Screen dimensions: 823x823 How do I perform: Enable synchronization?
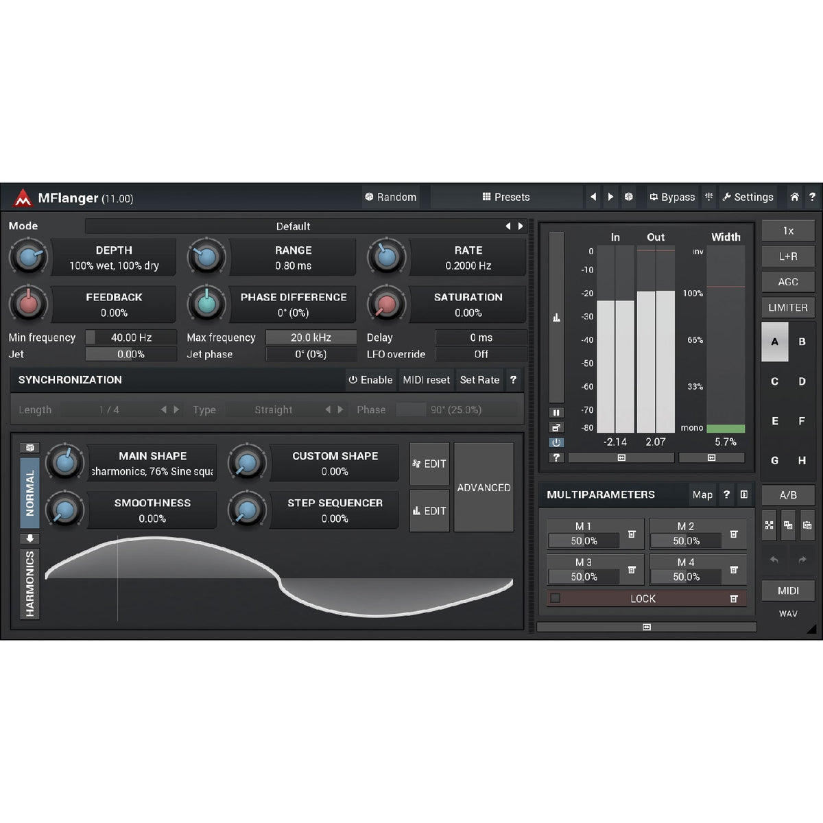coord(370,380)
